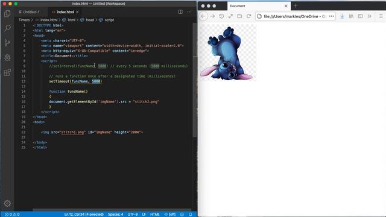Screen dimensions: 386x217
Task: Click the <title>Document</title> line
Action: pyautogui.click(x=65, y=56)
